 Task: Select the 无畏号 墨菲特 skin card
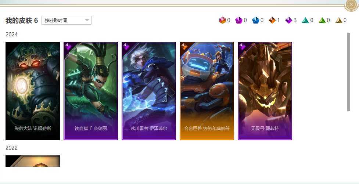click(x=265, y=91)
